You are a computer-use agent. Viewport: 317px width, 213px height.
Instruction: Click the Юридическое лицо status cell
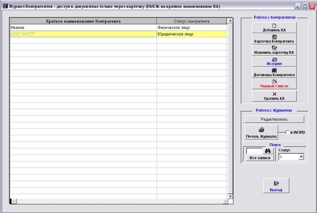[192, 34]
